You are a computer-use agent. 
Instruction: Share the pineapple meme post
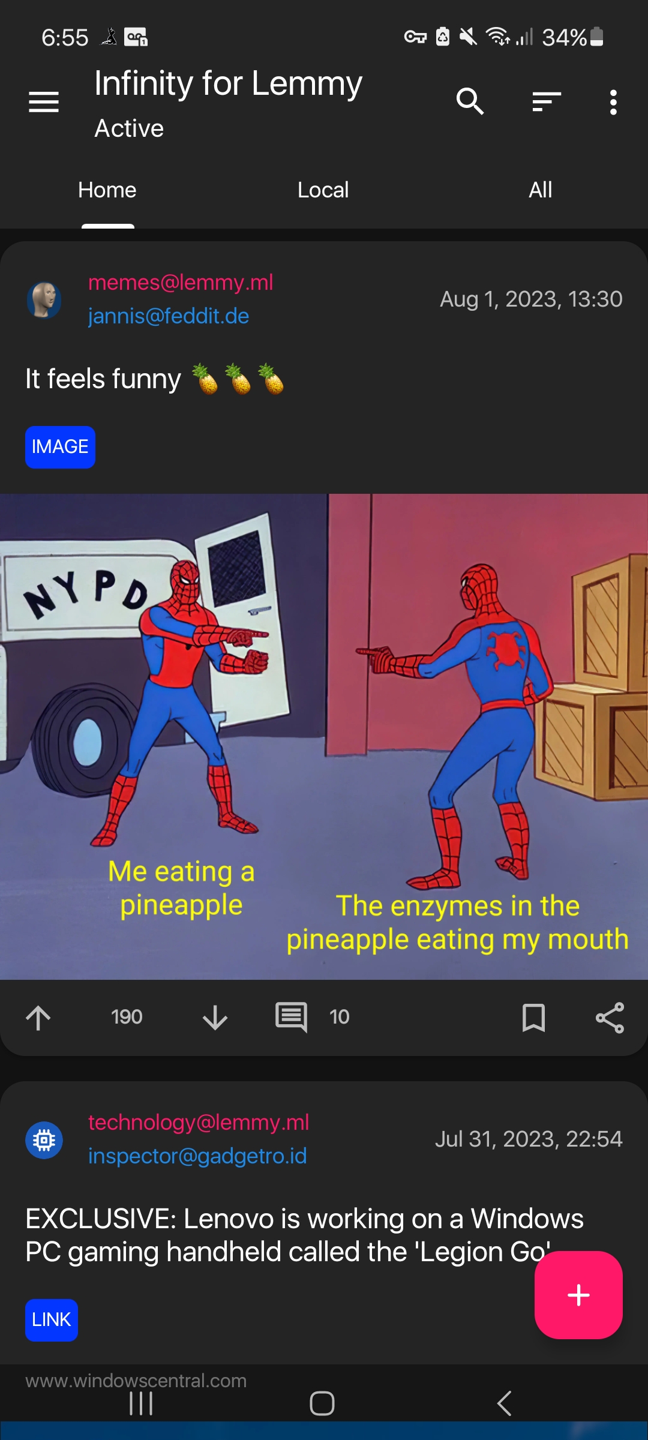coord(610,1018)
